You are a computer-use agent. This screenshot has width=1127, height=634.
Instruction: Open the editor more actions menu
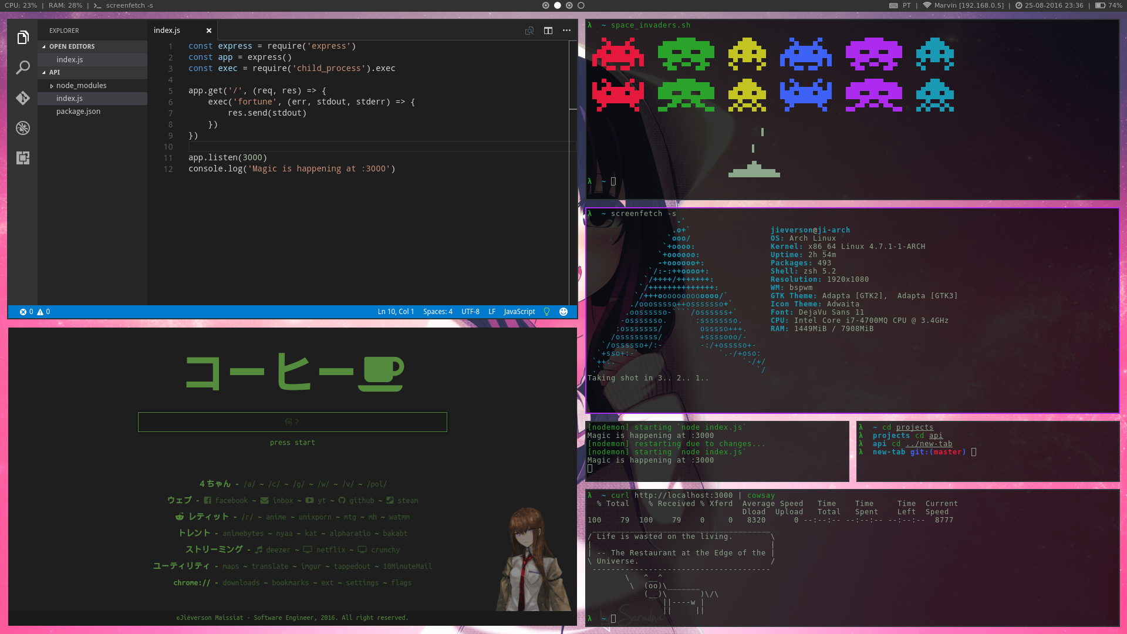(x=566, y=31)
